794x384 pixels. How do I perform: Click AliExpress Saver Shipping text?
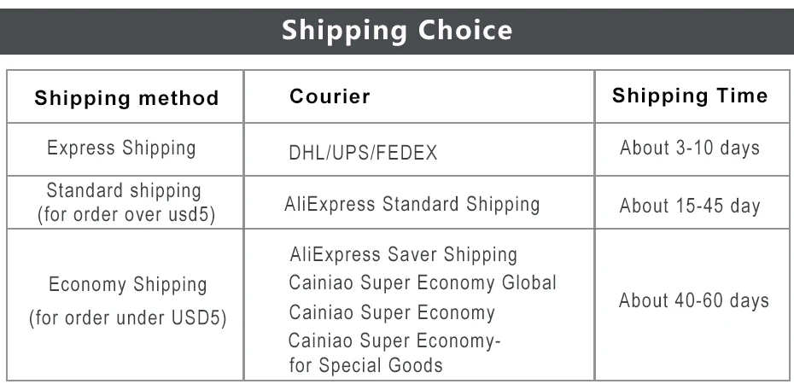tap(403, 254)
